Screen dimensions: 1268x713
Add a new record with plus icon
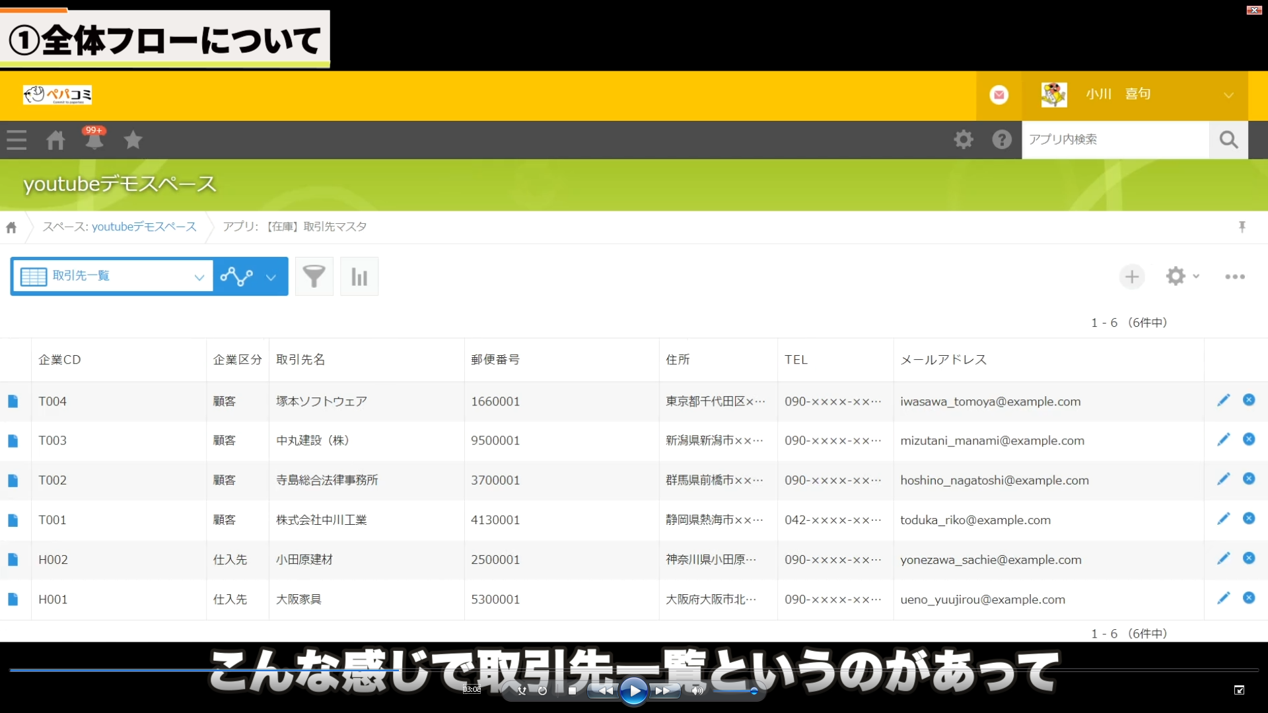click(1132, 277)
